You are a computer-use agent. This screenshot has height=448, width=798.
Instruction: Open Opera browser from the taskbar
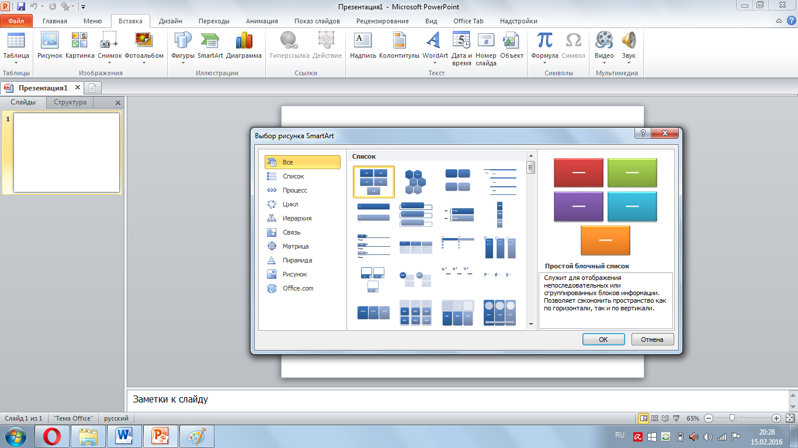(x=53, y=436)
